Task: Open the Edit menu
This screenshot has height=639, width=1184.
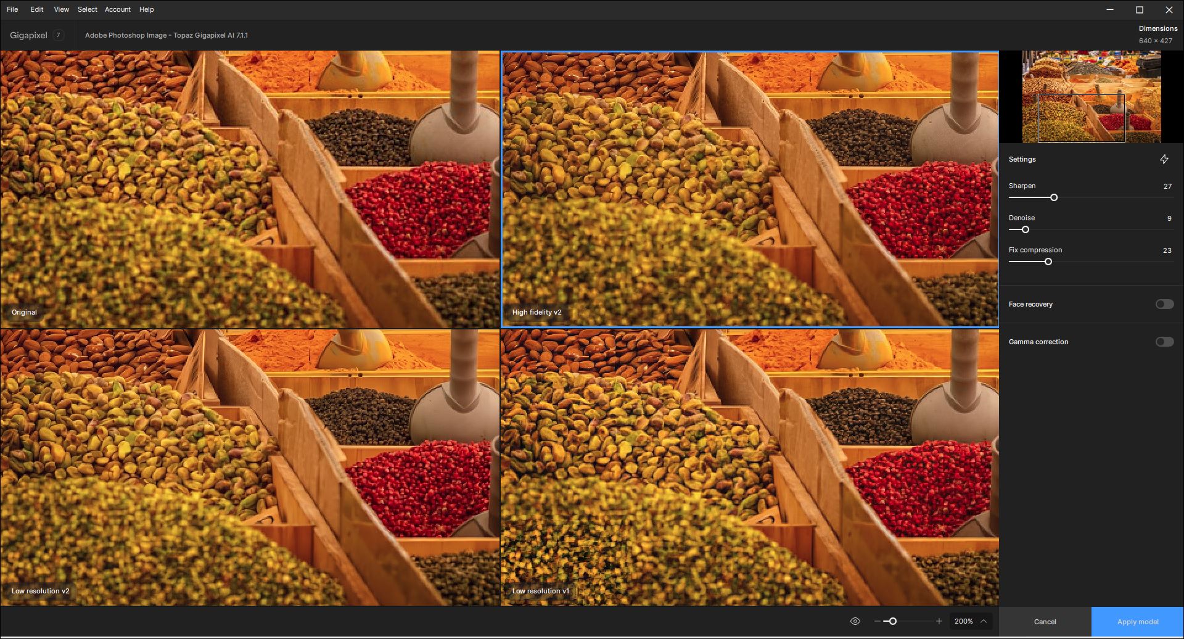Action: 37,9
